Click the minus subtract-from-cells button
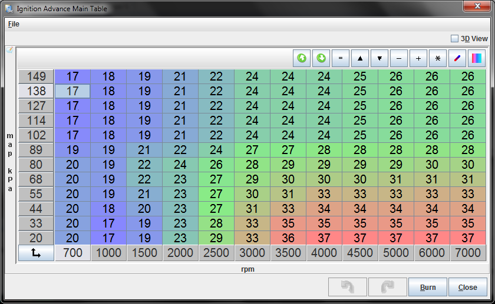 399,58
